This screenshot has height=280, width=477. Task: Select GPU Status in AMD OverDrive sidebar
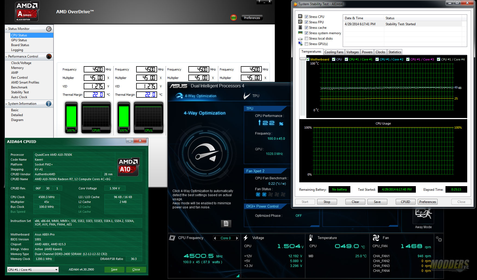[x=19, y=40]
